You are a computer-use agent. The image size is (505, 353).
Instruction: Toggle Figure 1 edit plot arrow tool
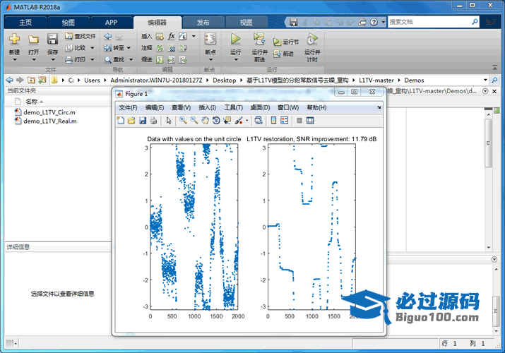(x=169, y=121)
